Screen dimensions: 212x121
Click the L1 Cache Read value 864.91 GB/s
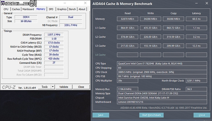click(127, 28)
